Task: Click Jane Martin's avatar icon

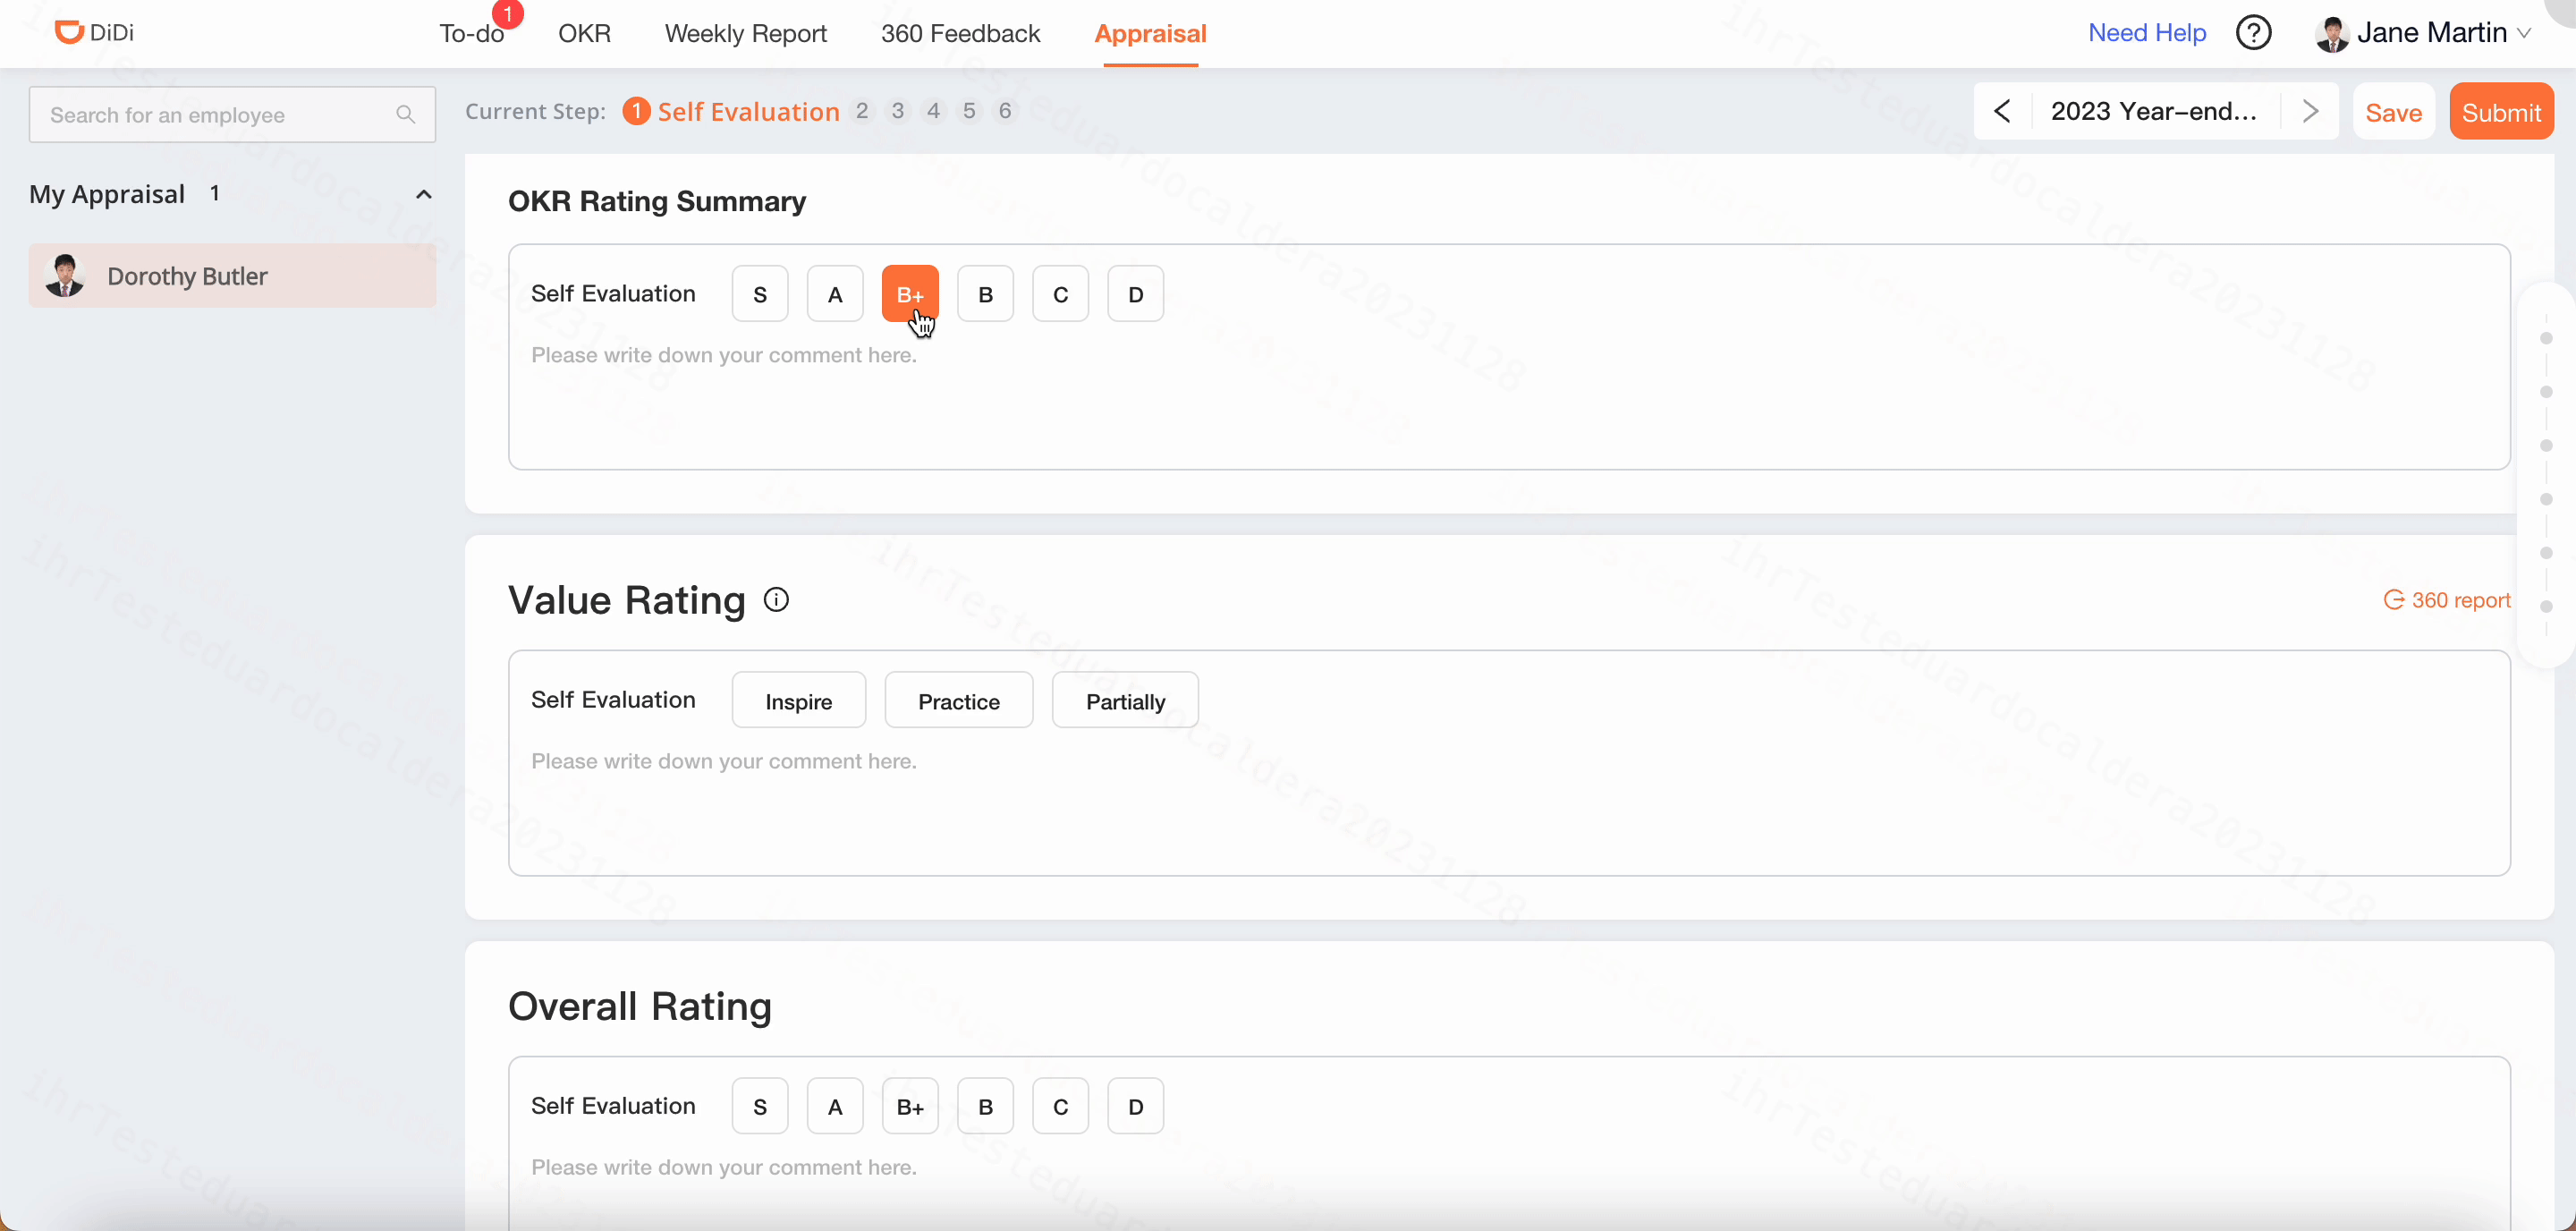Action: coord(2332,34)
